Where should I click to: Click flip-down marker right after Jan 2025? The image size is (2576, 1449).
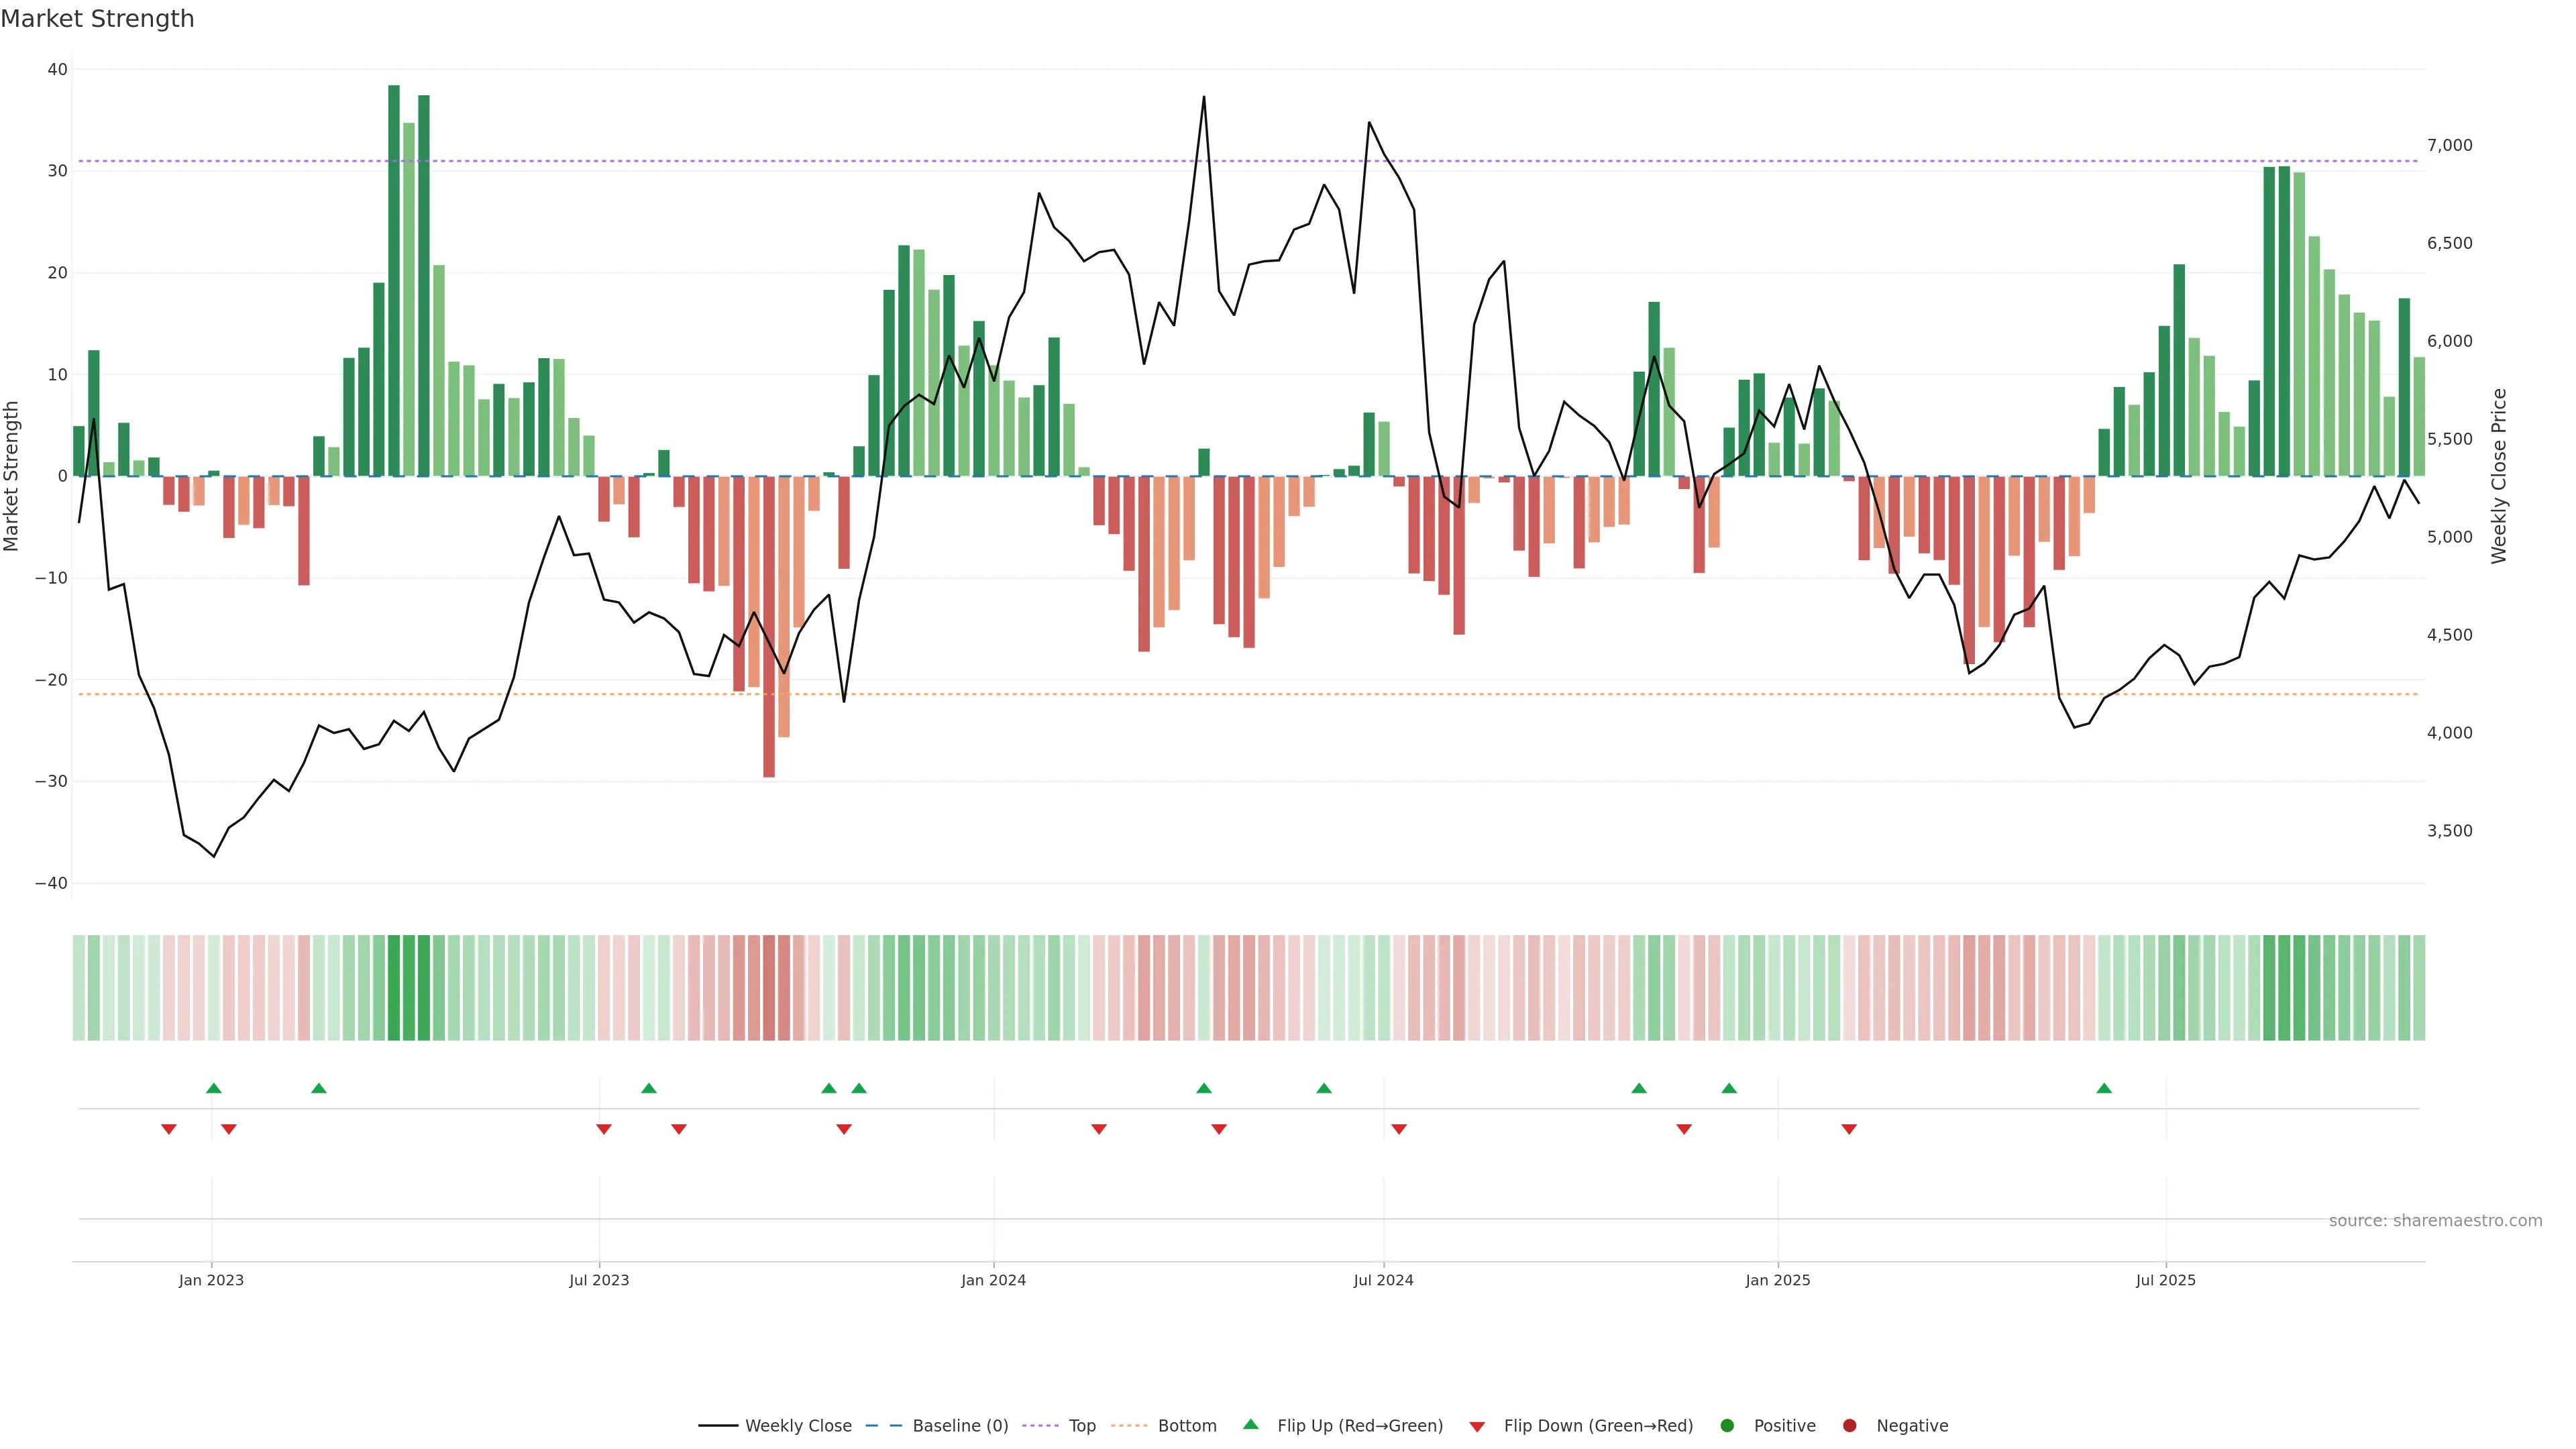[x=1849, y=1129]
